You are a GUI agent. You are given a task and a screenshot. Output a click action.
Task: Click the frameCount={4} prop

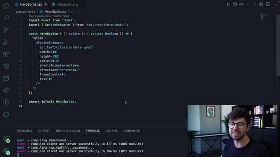coord(52,75)
